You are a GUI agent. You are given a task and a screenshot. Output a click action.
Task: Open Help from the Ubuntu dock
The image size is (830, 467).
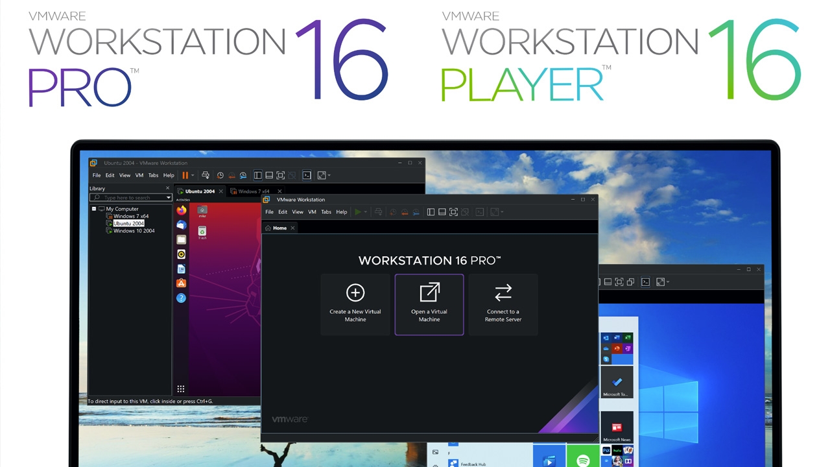tap(182, 298)
